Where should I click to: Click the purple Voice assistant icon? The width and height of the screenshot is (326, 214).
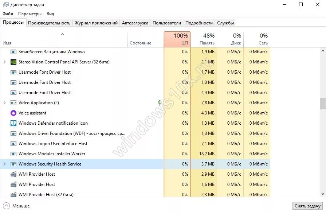tap(13, 113)
